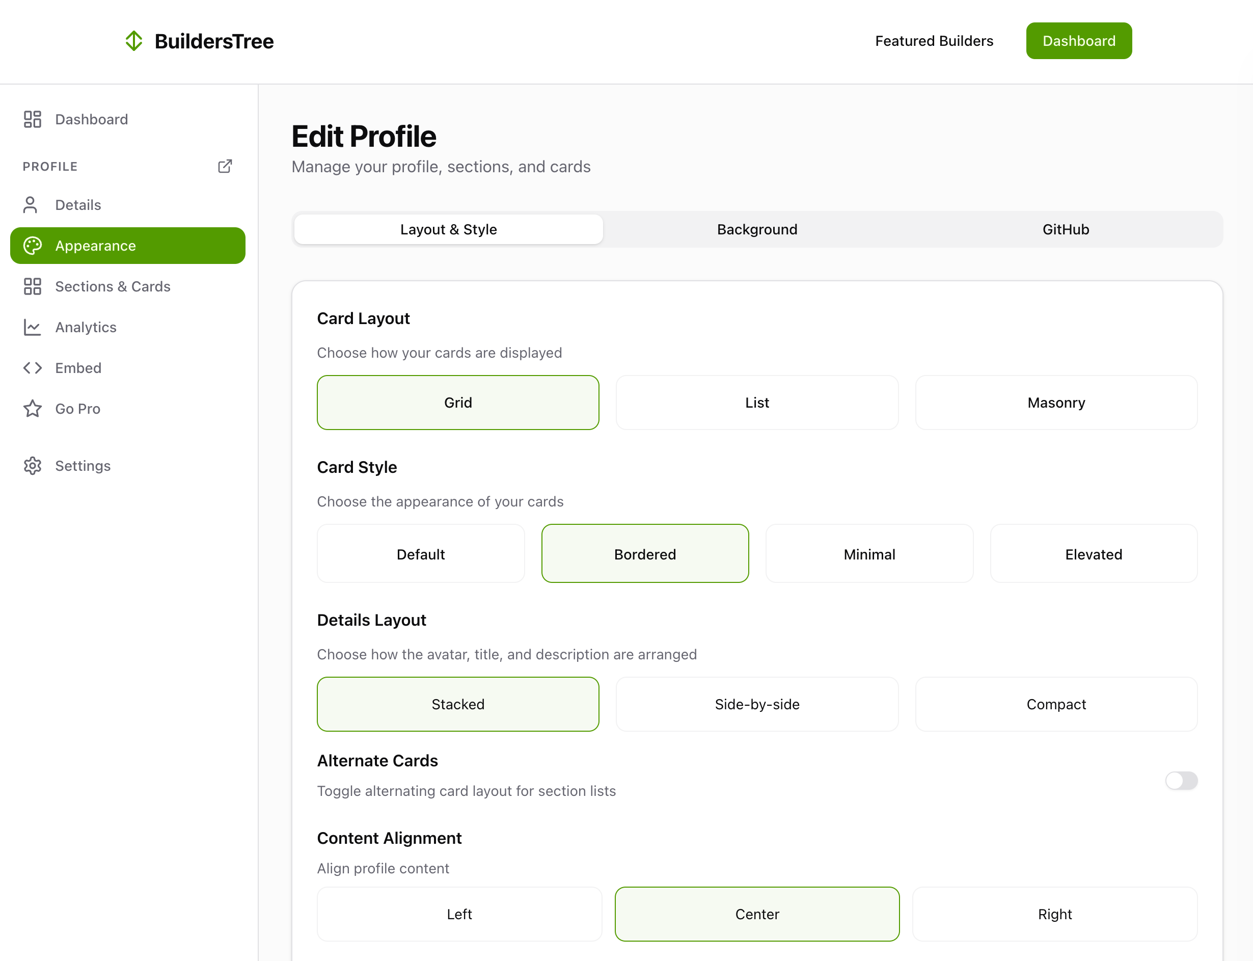Select the Compact details layout option

pos(1056,704)
